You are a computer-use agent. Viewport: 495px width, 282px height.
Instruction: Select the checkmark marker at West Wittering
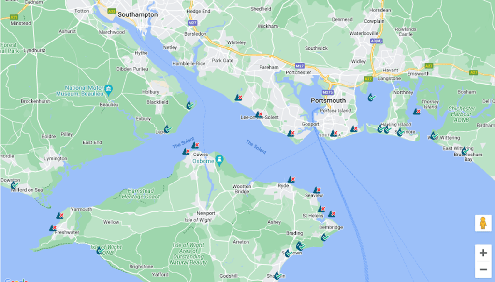coord(434,136)
